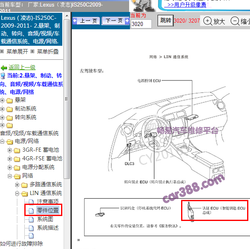Open the 系统图 document
This screenshot has width=250, height=249.
(45, 219)
